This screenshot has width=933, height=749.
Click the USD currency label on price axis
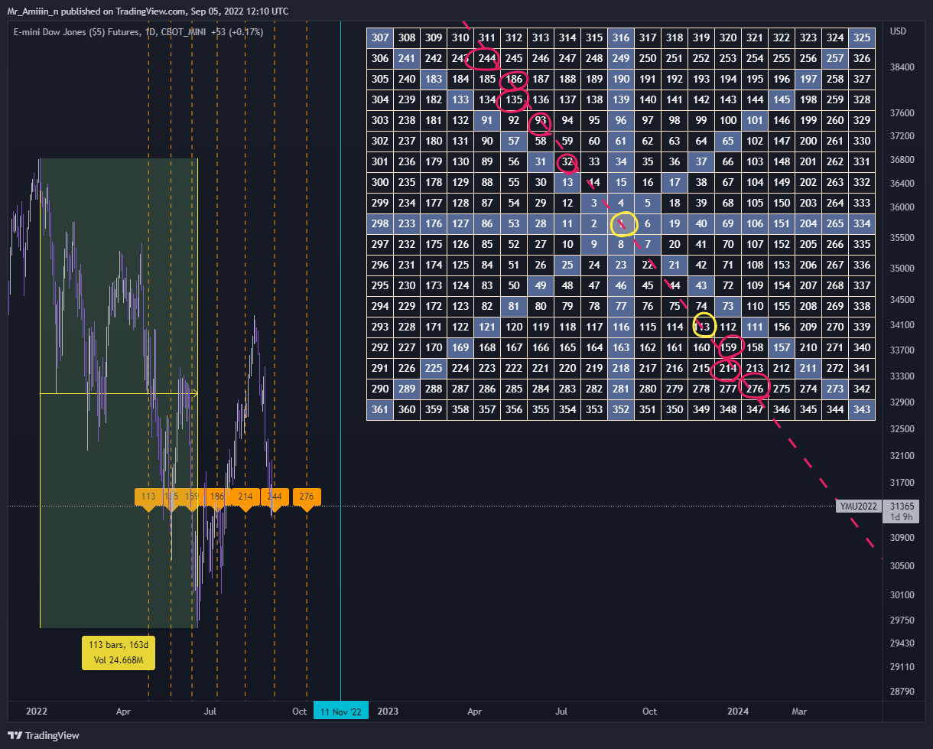coord(899,32)
